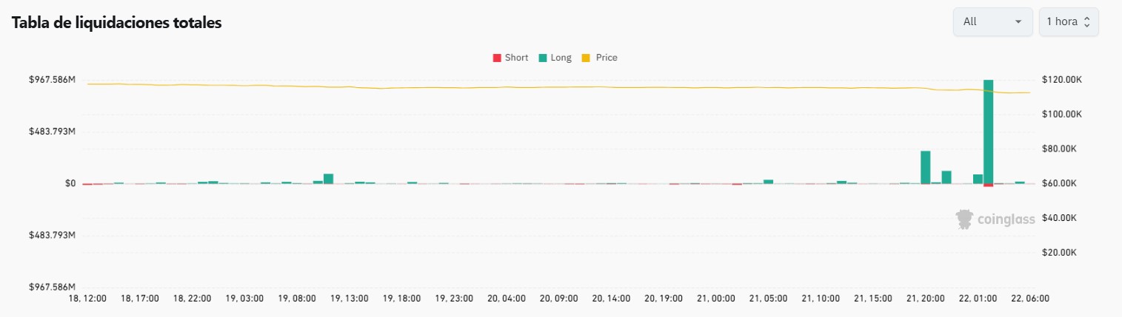Click the coinglass watermark text
This screenshot has height=317, width=1122.
(1002, 219)
